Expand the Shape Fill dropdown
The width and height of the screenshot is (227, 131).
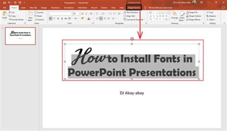(193, 12)
